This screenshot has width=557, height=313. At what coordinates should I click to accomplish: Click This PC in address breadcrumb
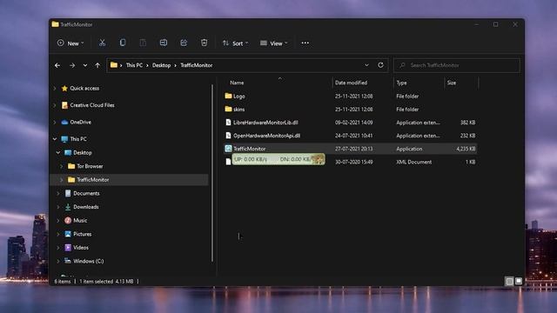point(134,65)
